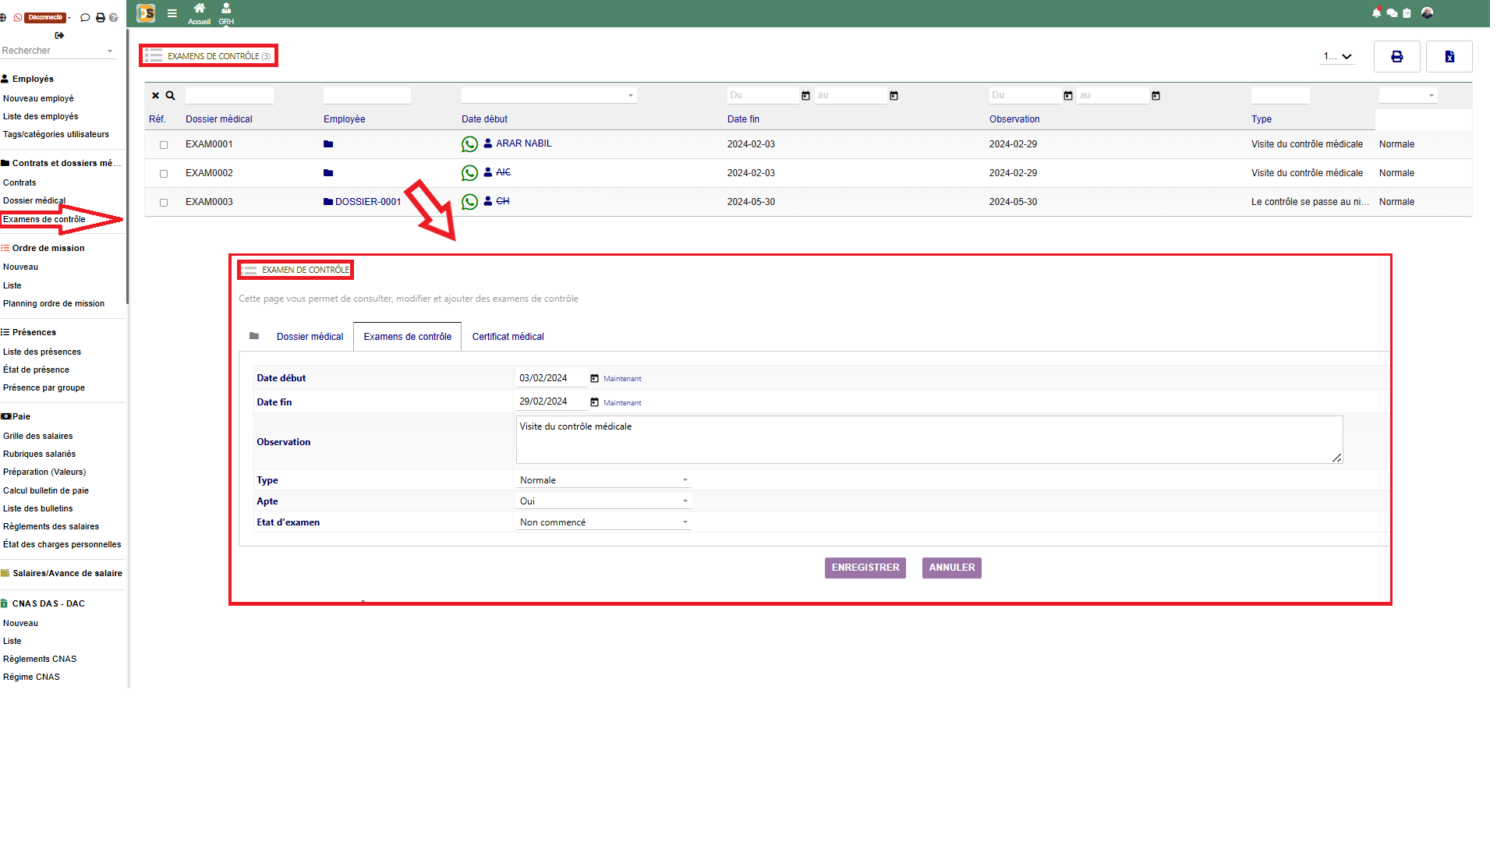
Task: Click the WhatsApp icon in the EXAM0003 row
Action: click(x=469, y=202)
